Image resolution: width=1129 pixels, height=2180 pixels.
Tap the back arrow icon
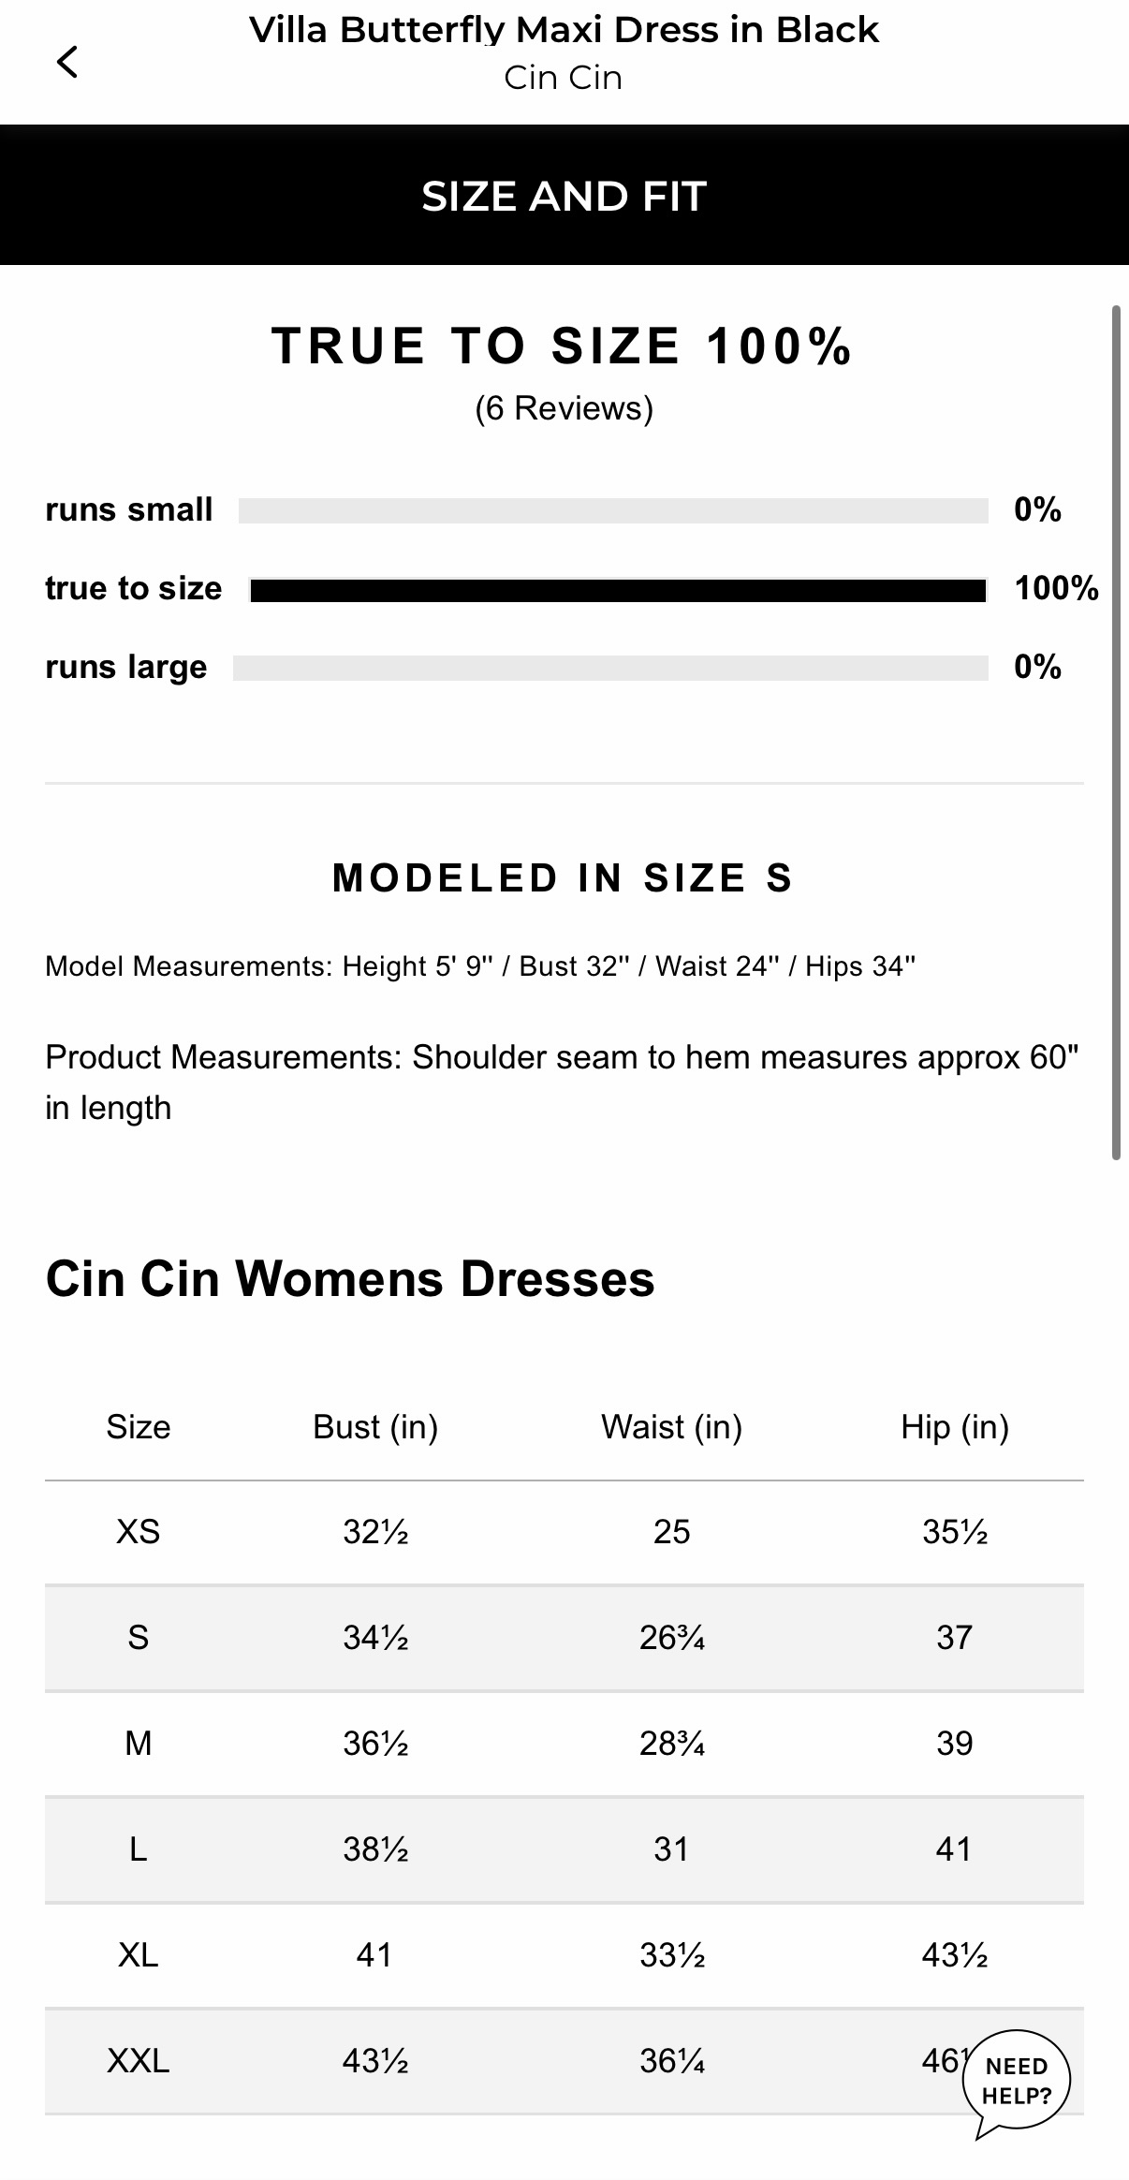tap(67, 62)
